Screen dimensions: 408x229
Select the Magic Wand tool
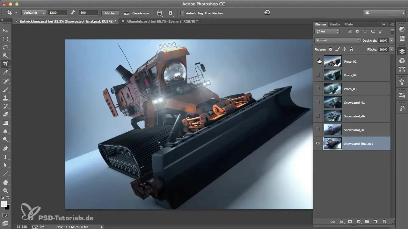5,55
